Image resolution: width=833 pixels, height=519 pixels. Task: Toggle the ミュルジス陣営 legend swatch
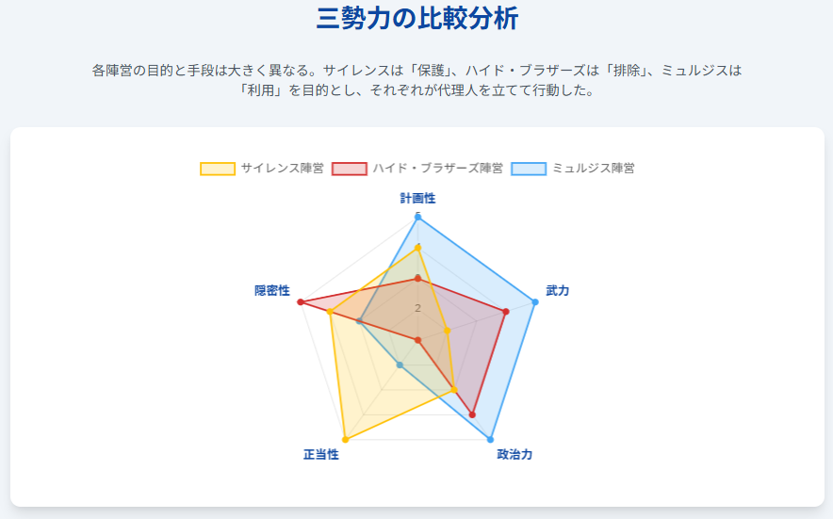(529, 169)
